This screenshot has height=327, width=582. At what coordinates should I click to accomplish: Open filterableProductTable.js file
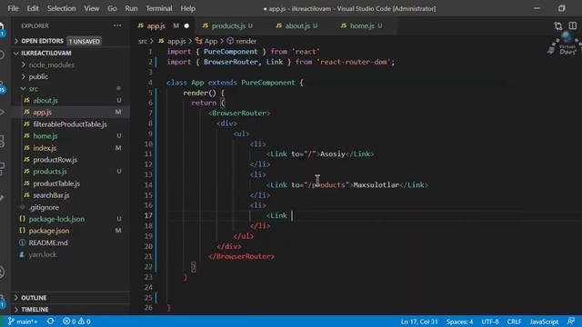point(71,124)
